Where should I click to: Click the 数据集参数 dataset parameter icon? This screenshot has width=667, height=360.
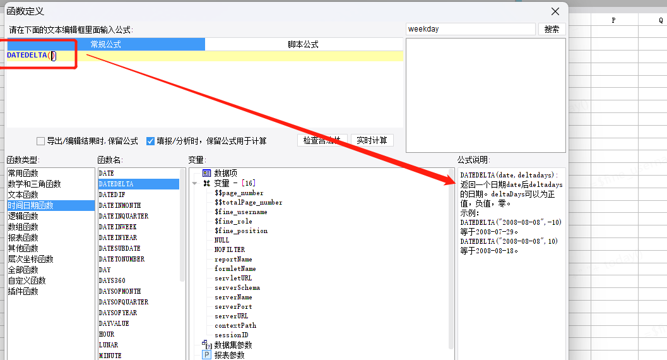tap(207, 345)
